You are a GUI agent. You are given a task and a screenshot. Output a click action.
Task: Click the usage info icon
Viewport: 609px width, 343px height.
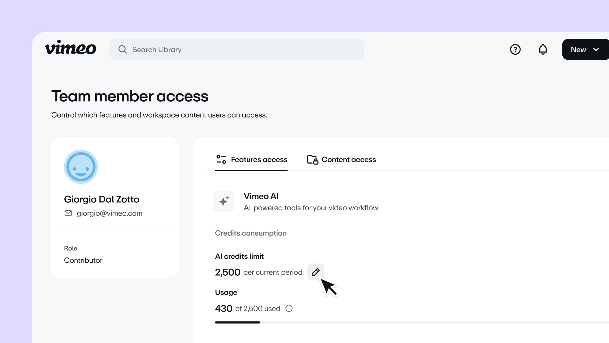289,308
